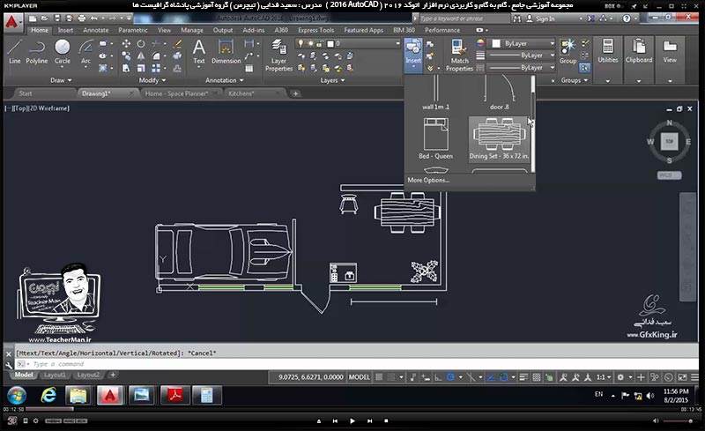Click the Text annotation tool

click(x=199, y=51)
